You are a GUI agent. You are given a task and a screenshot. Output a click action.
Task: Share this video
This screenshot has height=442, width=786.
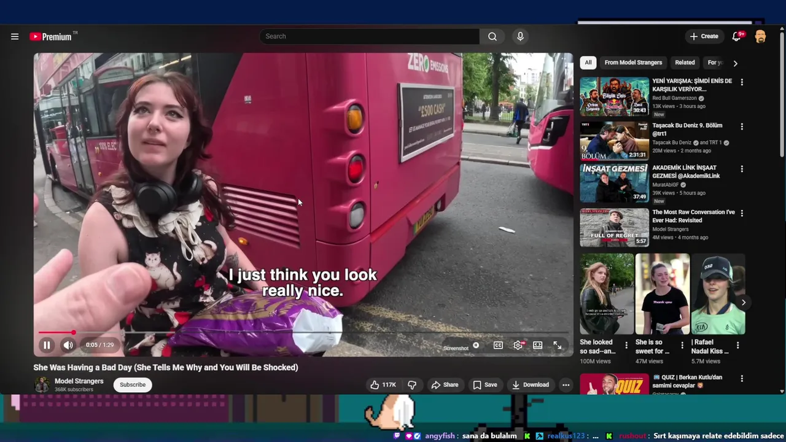tap(445, 385)
